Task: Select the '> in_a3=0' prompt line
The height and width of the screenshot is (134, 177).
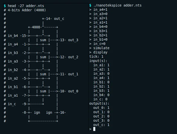Action: (98, 14)
